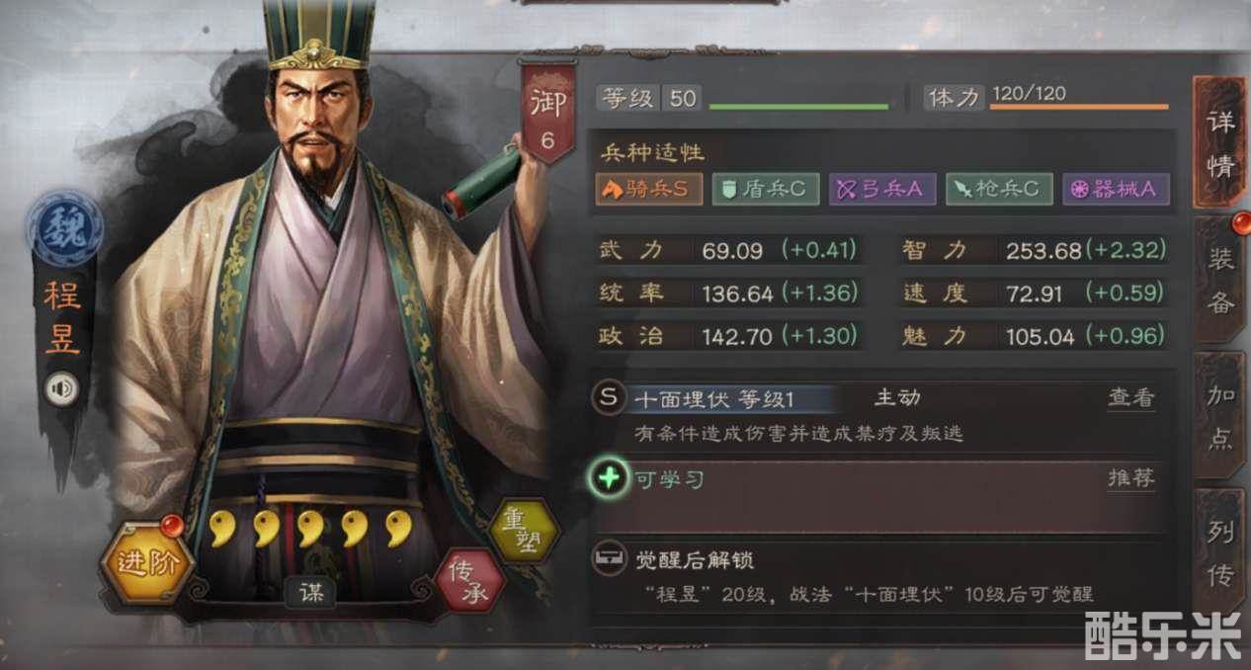This screenshot has height=670, width=1251.
Task: Select the 弓兵A troop aptitude
Action: click(882, 189)
